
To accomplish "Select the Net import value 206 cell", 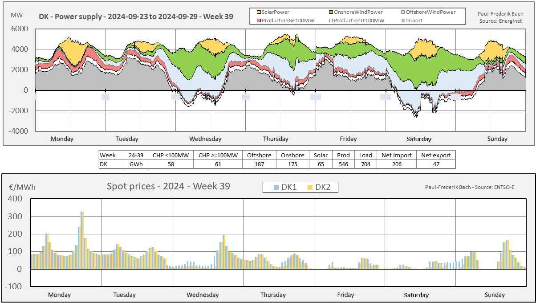I will [x=396, y=164].
